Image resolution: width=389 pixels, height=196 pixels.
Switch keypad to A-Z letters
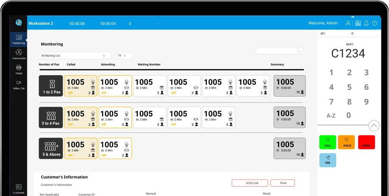pyautogui.click(x=331, y=116)
